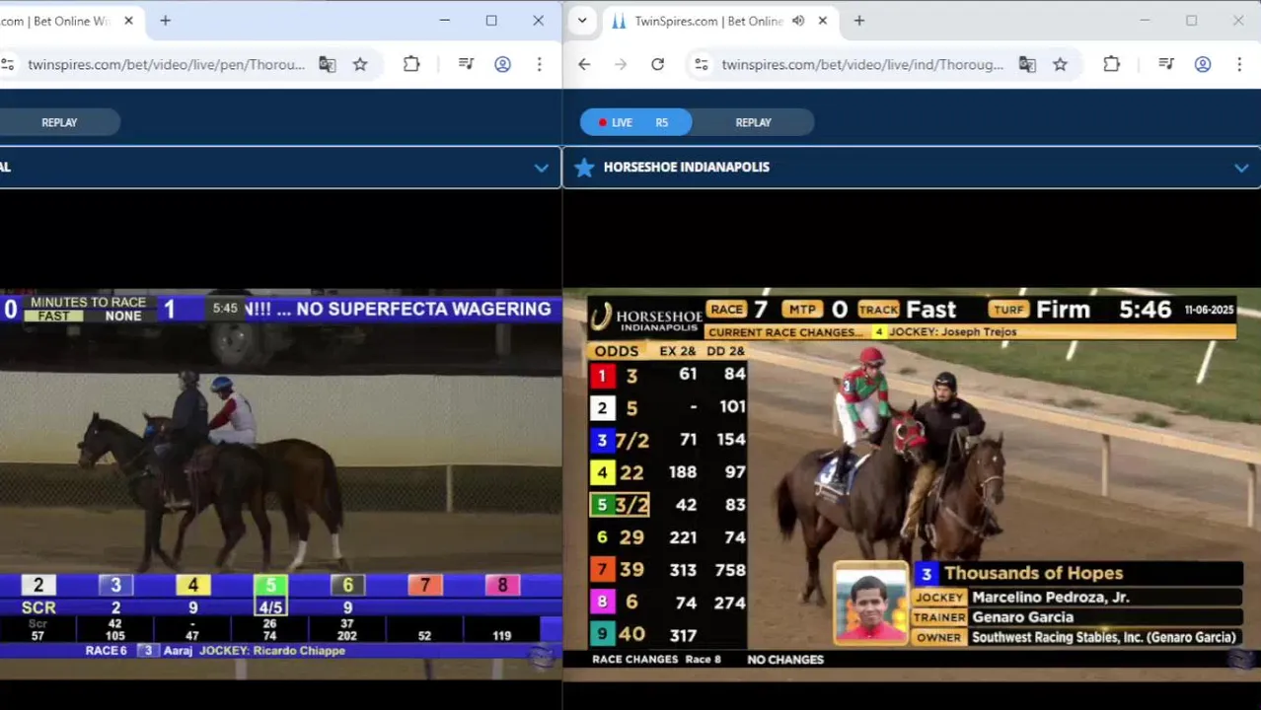Expand Horseshoe Indianapolis track dropdown
1261x710 pixels.
coord(1241,168)
